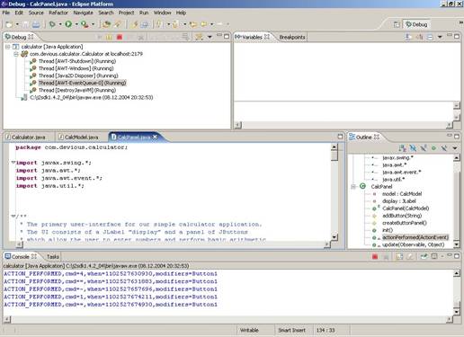Open the Refactor menu
This screenshot has width=464, height=337.
click(x=58, y=13)
